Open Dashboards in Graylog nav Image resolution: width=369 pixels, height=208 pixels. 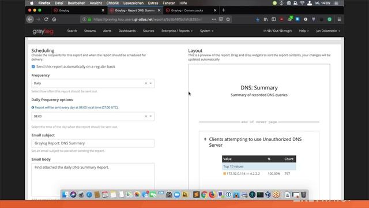127,31
